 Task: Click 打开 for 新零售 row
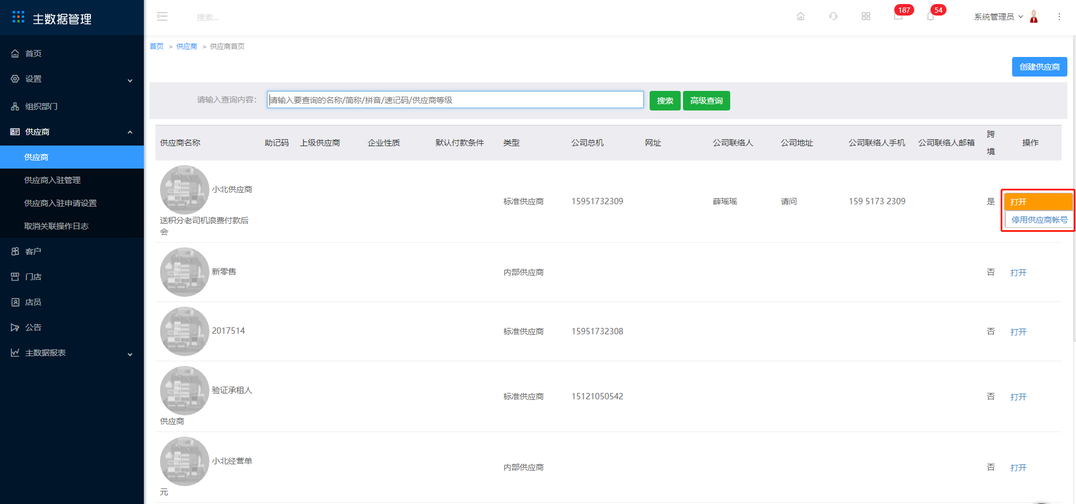1018,273
